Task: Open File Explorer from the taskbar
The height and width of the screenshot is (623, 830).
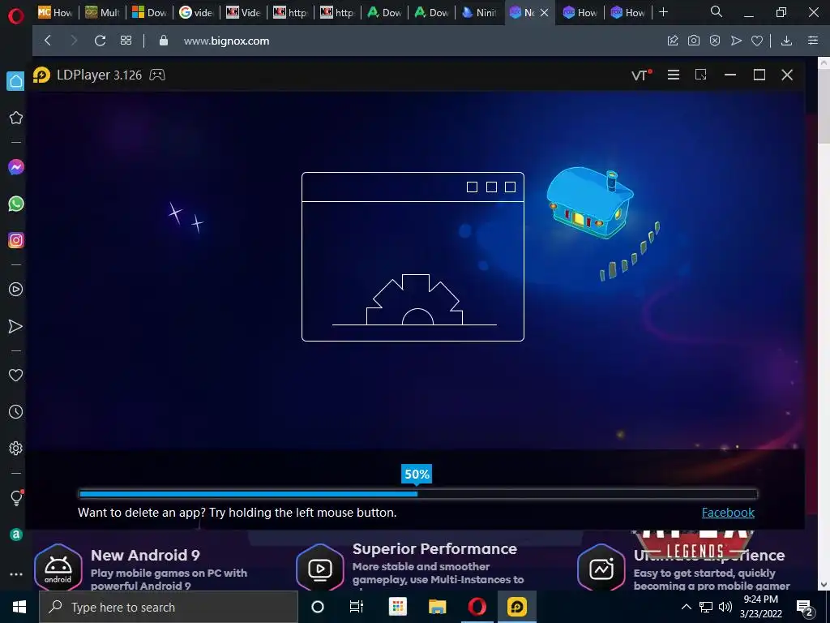Action: 437,607
